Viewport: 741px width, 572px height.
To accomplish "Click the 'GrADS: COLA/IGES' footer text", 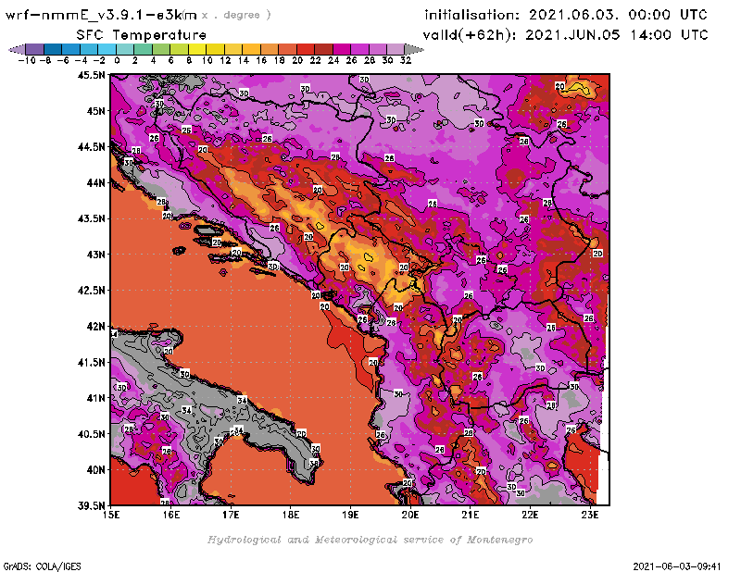I will click(42, 566).
